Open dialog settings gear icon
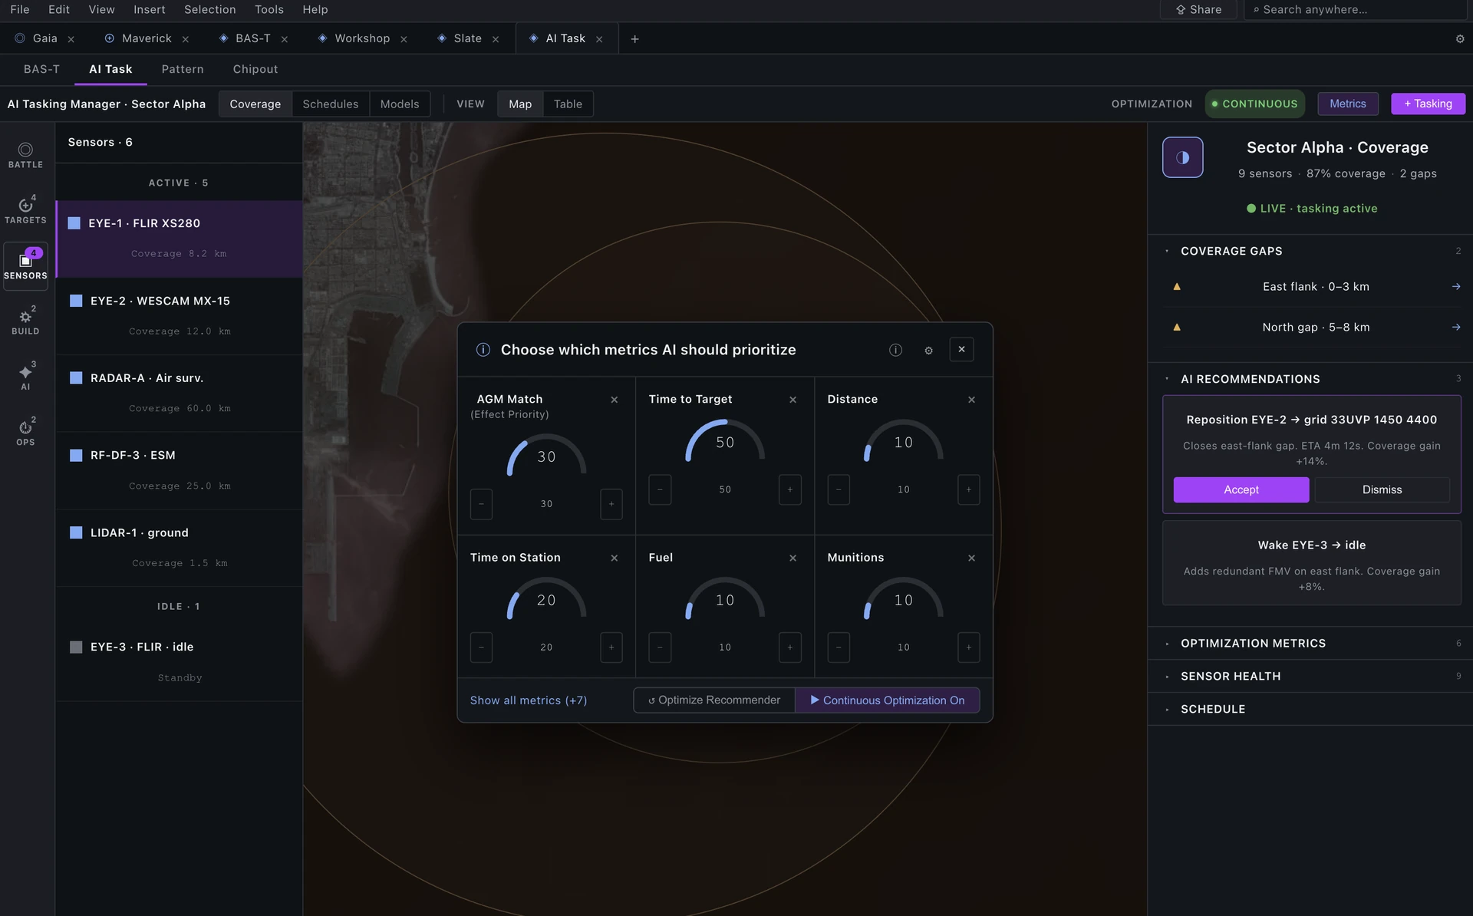Viewport: 1473px width, 916px height. (x=928, y=350)
